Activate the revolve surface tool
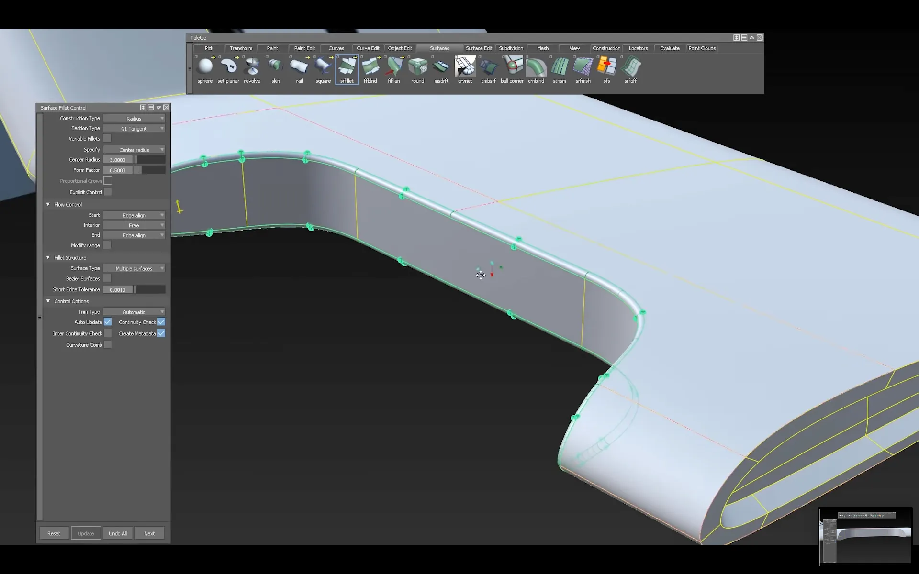Viewport: 919px width, 574px height. click(x=252, y=70)
